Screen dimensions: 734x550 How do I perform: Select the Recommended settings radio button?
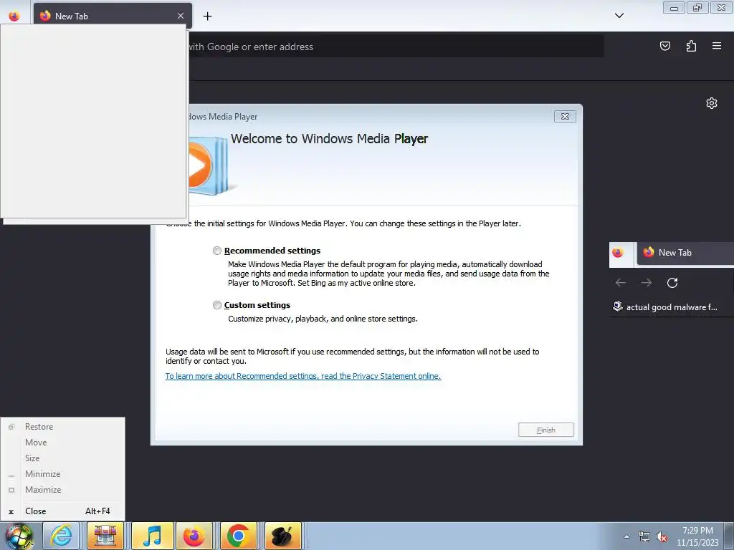[216, 251]
